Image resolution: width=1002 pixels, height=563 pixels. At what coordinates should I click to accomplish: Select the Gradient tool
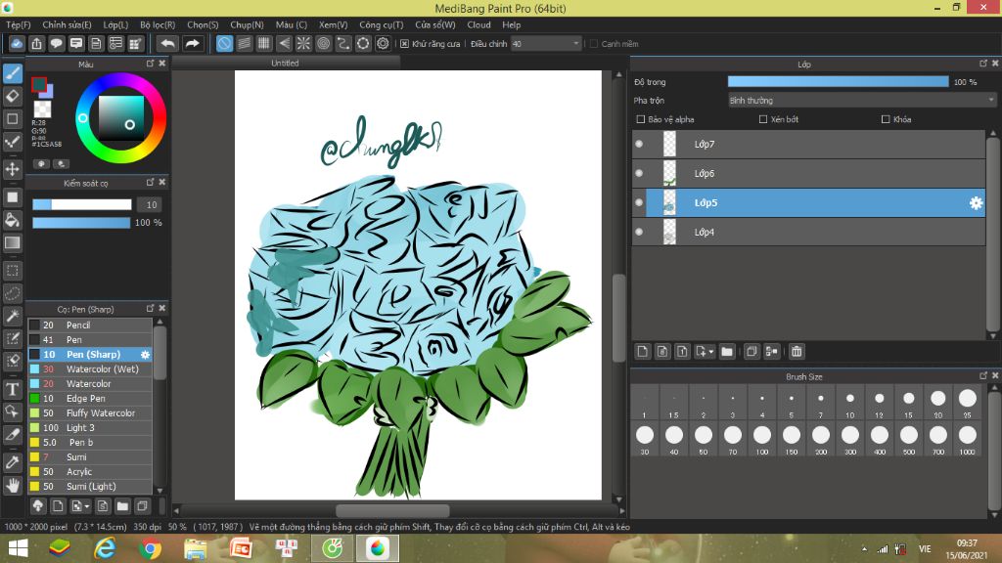coord(12,242)
